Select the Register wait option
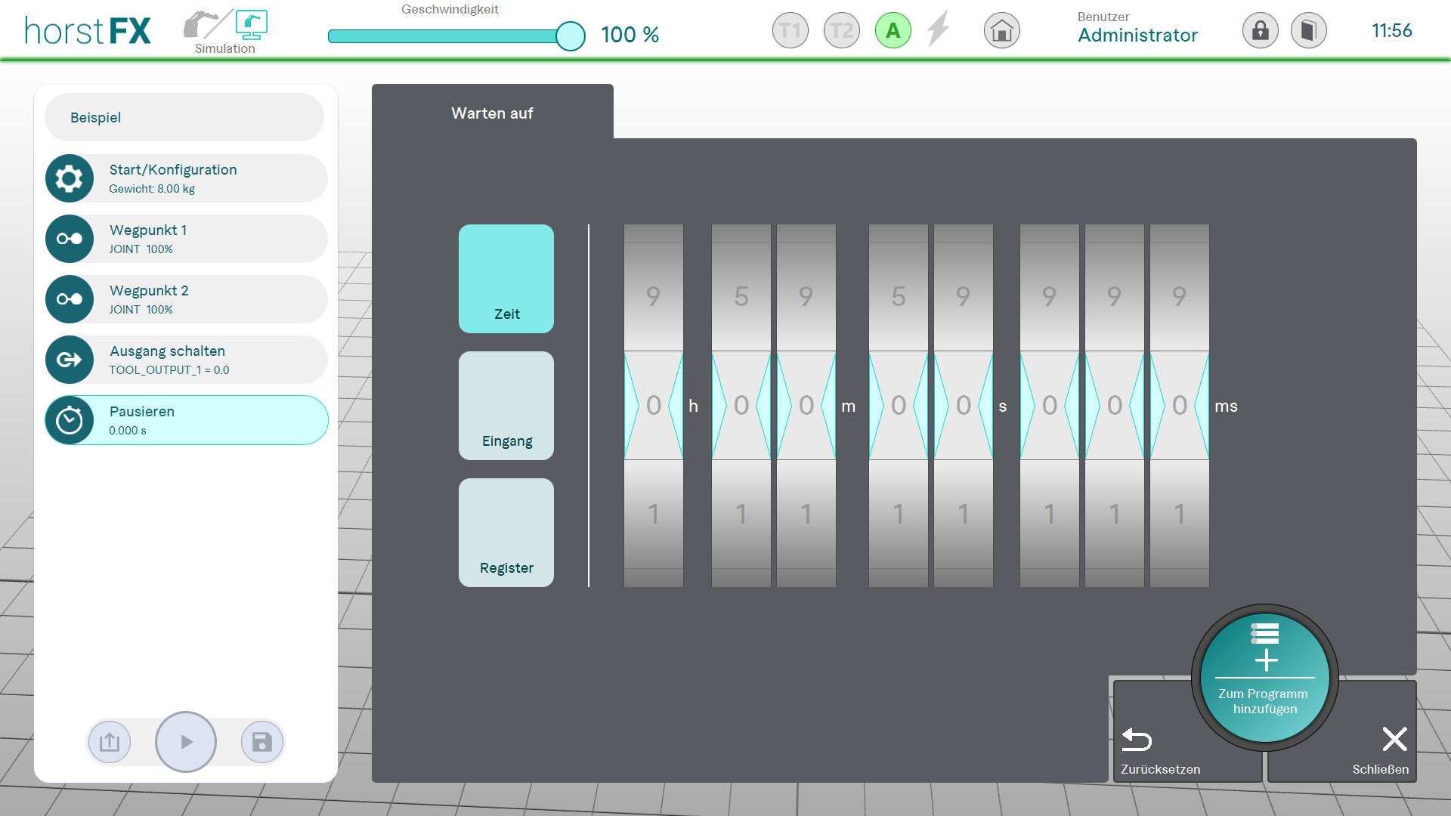The height and width of the screenshot is (816, 1451). (506, 533)
